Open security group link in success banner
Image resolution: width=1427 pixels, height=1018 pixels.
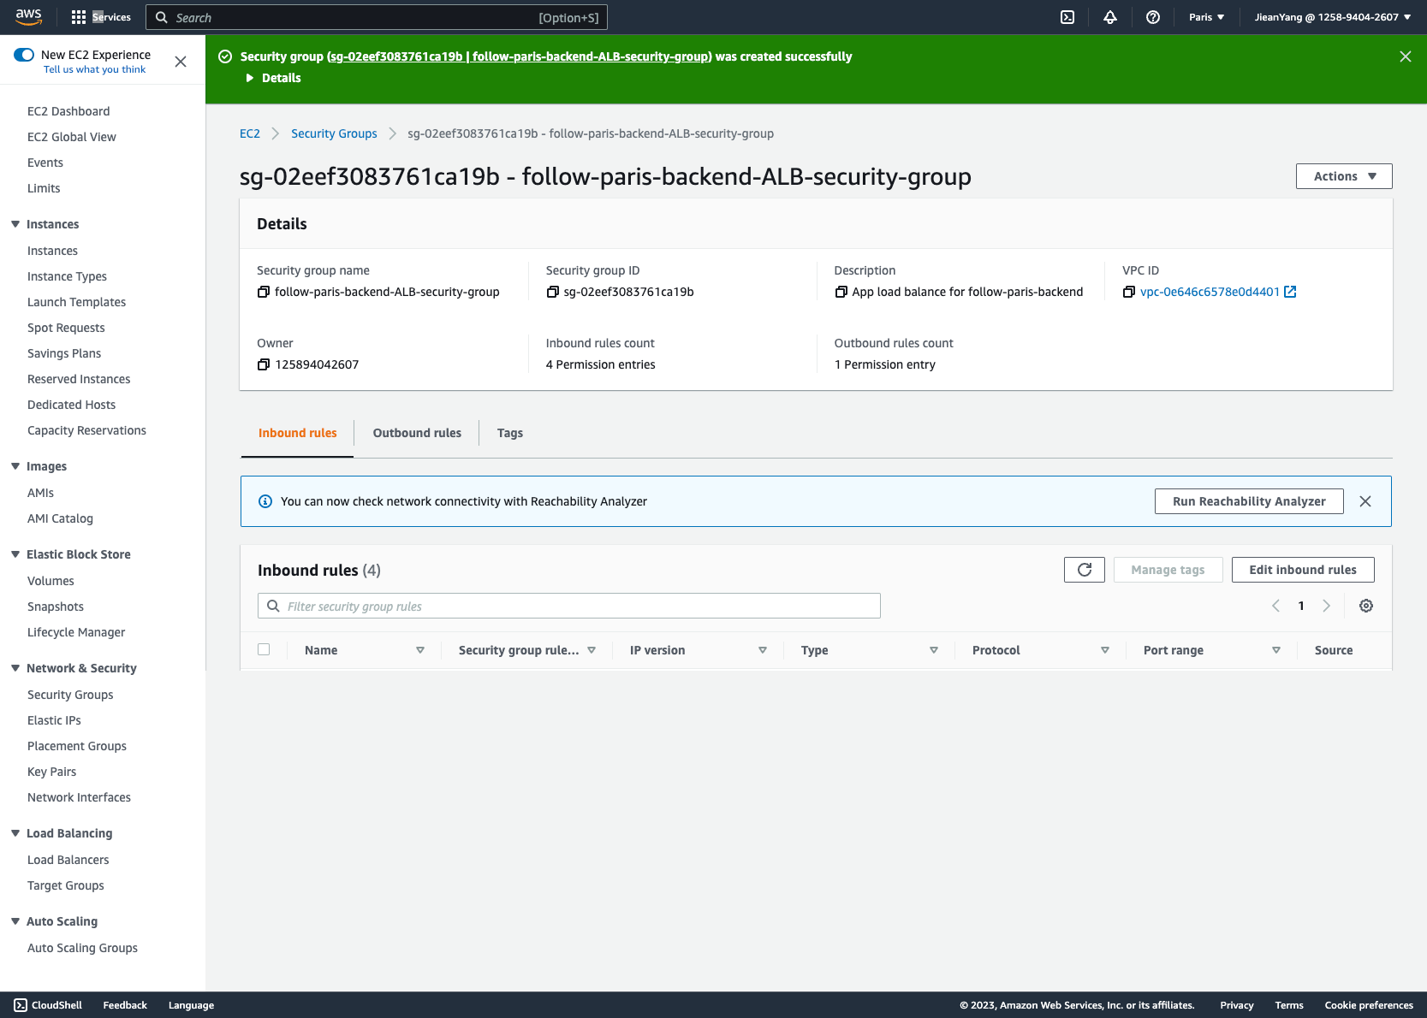click(519, 56)
